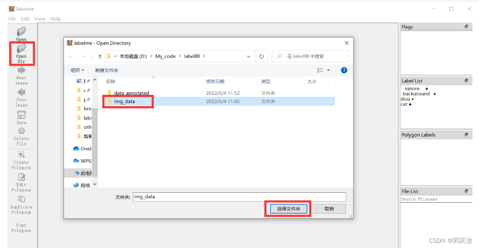
Task: Select 网络 in navigation pane
Action: 81,185
